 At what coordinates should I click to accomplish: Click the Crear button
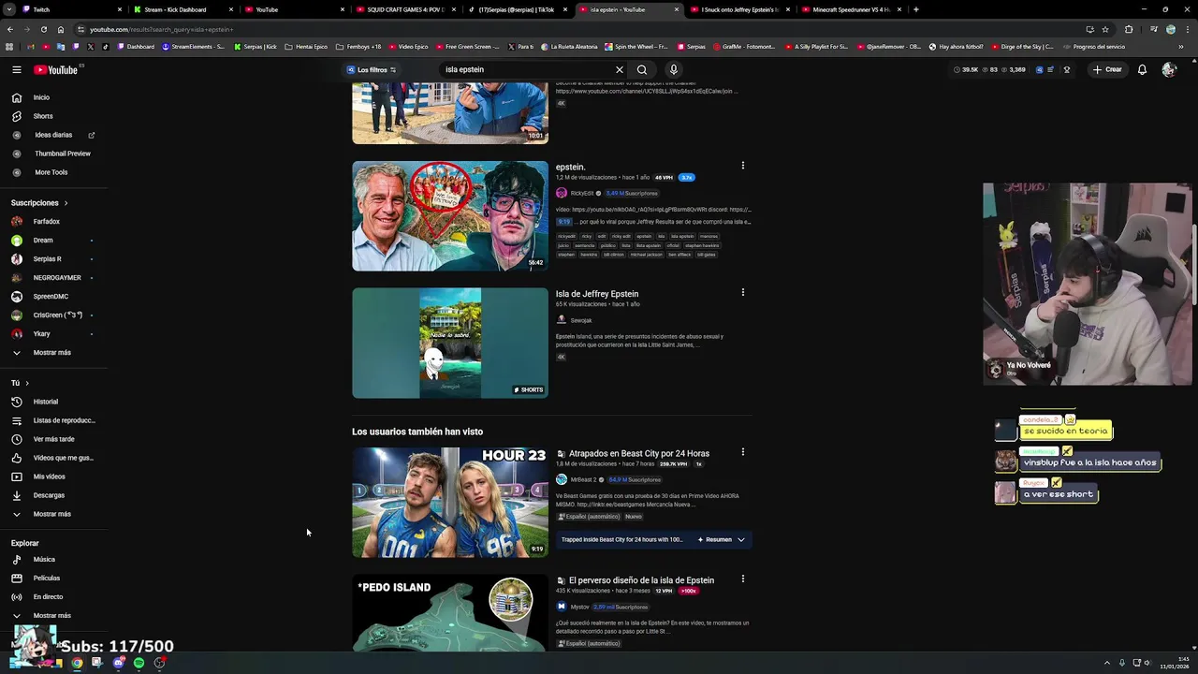1106,69
